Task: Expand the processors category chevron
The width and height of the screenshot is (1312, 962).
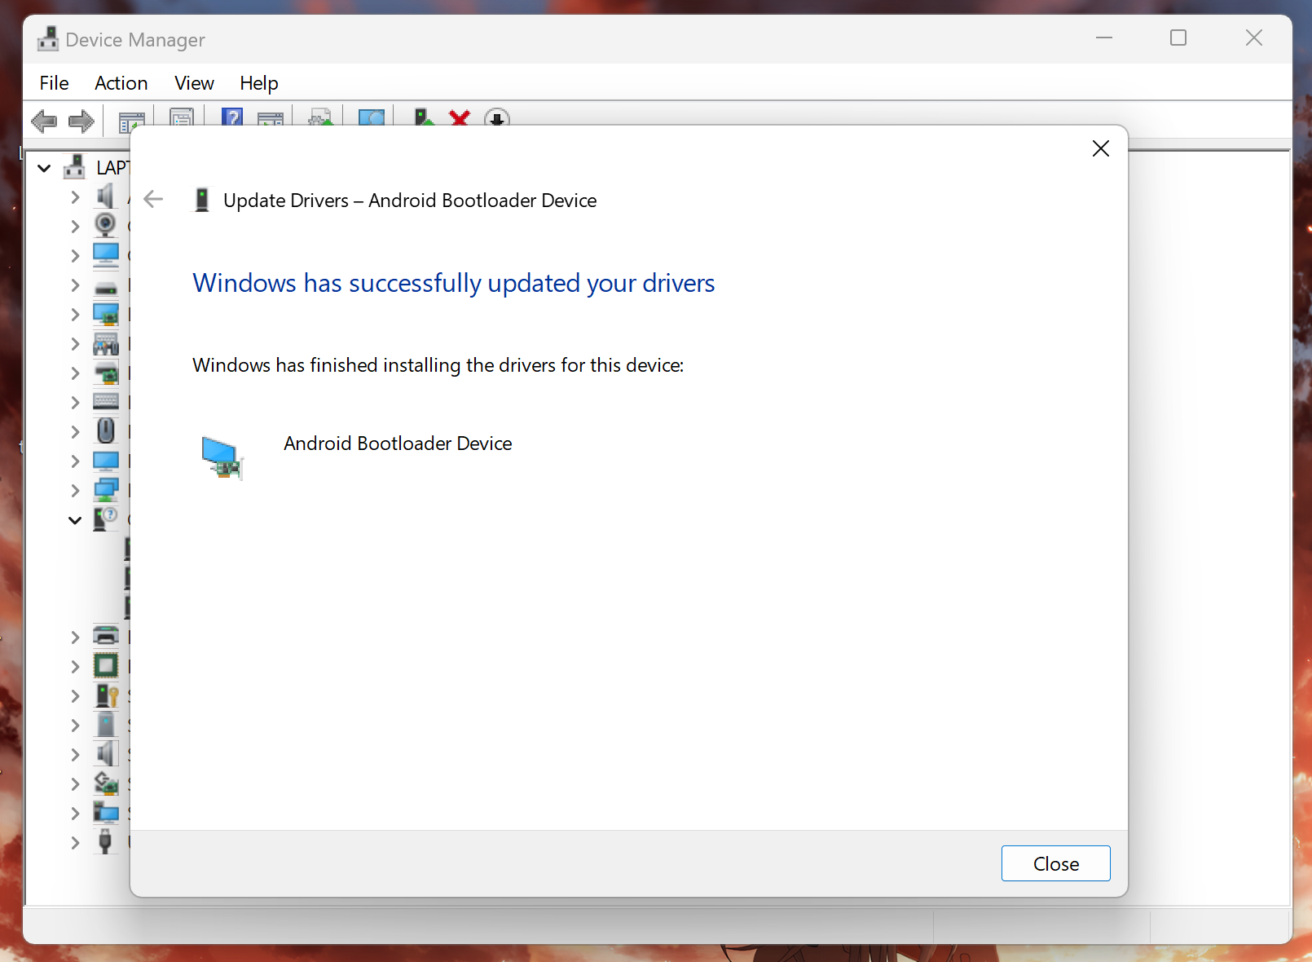Action: (75, 667)
